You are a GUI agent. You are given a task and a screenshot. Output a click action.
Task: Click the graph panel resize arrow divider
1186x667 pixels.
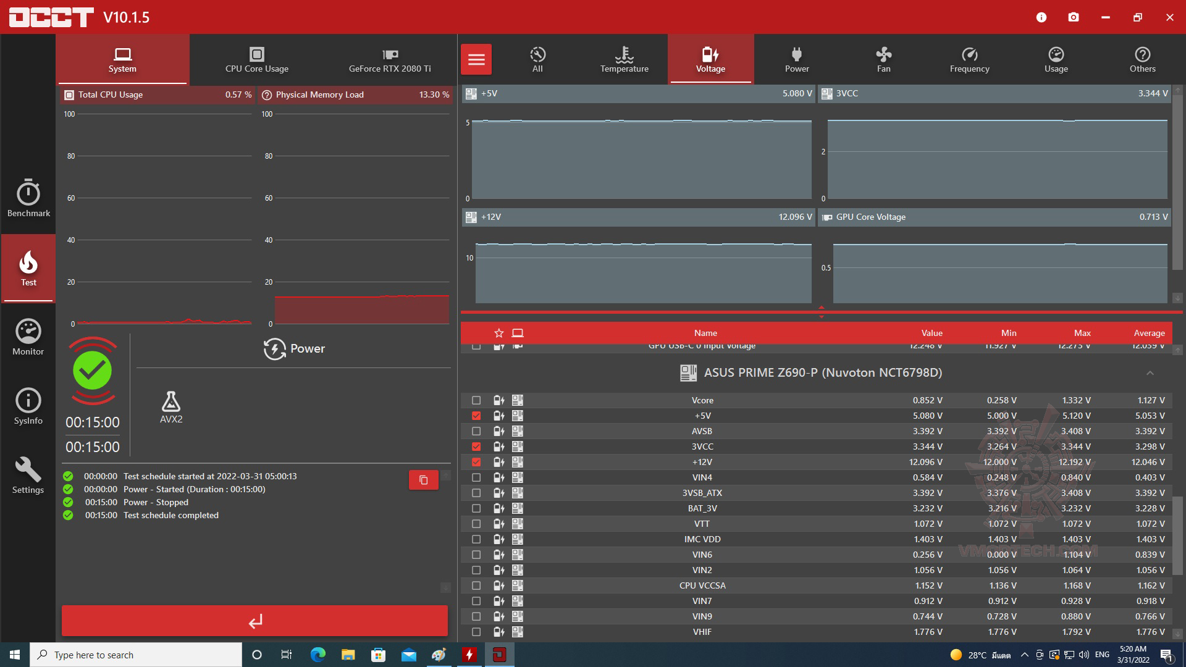pyautogui.click(x=821, y=312)
